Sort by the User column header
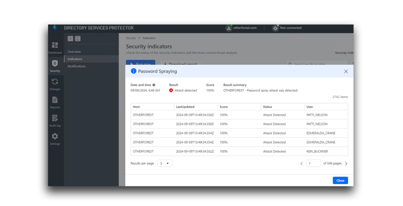Image resolution: width=403 pixels, height=206 pixels. pos(310,107)
